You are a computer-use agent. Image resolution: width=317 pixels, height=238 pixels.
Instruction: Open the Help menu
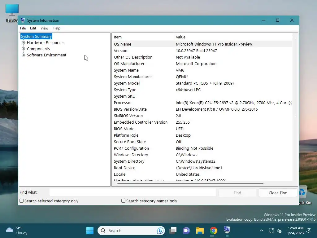pyautogui.click(x=56, y=28)
